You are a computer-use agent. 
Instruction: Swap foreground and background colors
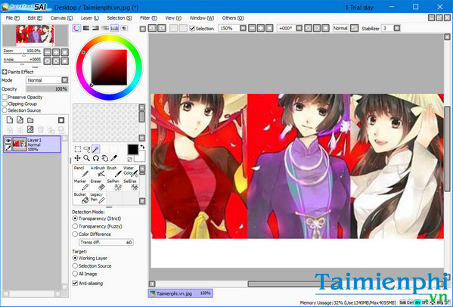coord(142,147)
